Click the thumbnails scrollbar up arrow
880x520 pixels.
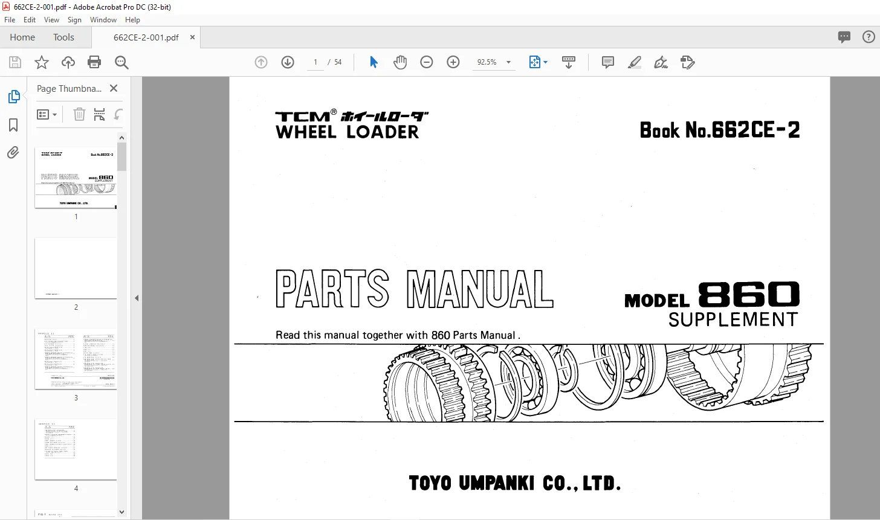[121, 138]
